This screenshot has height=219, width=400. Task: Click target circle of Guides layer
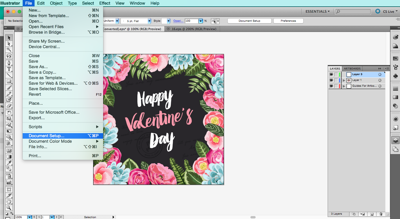(x=380, y=86)
